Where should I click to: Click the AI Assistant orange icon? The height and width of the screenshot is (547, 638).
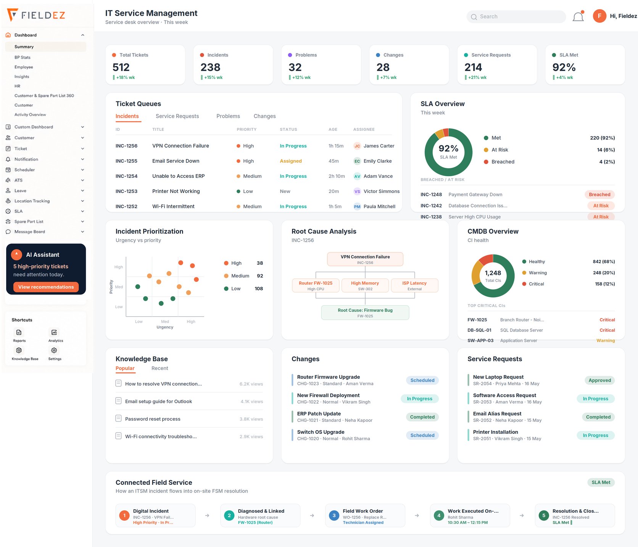click(x=16, y=254)
